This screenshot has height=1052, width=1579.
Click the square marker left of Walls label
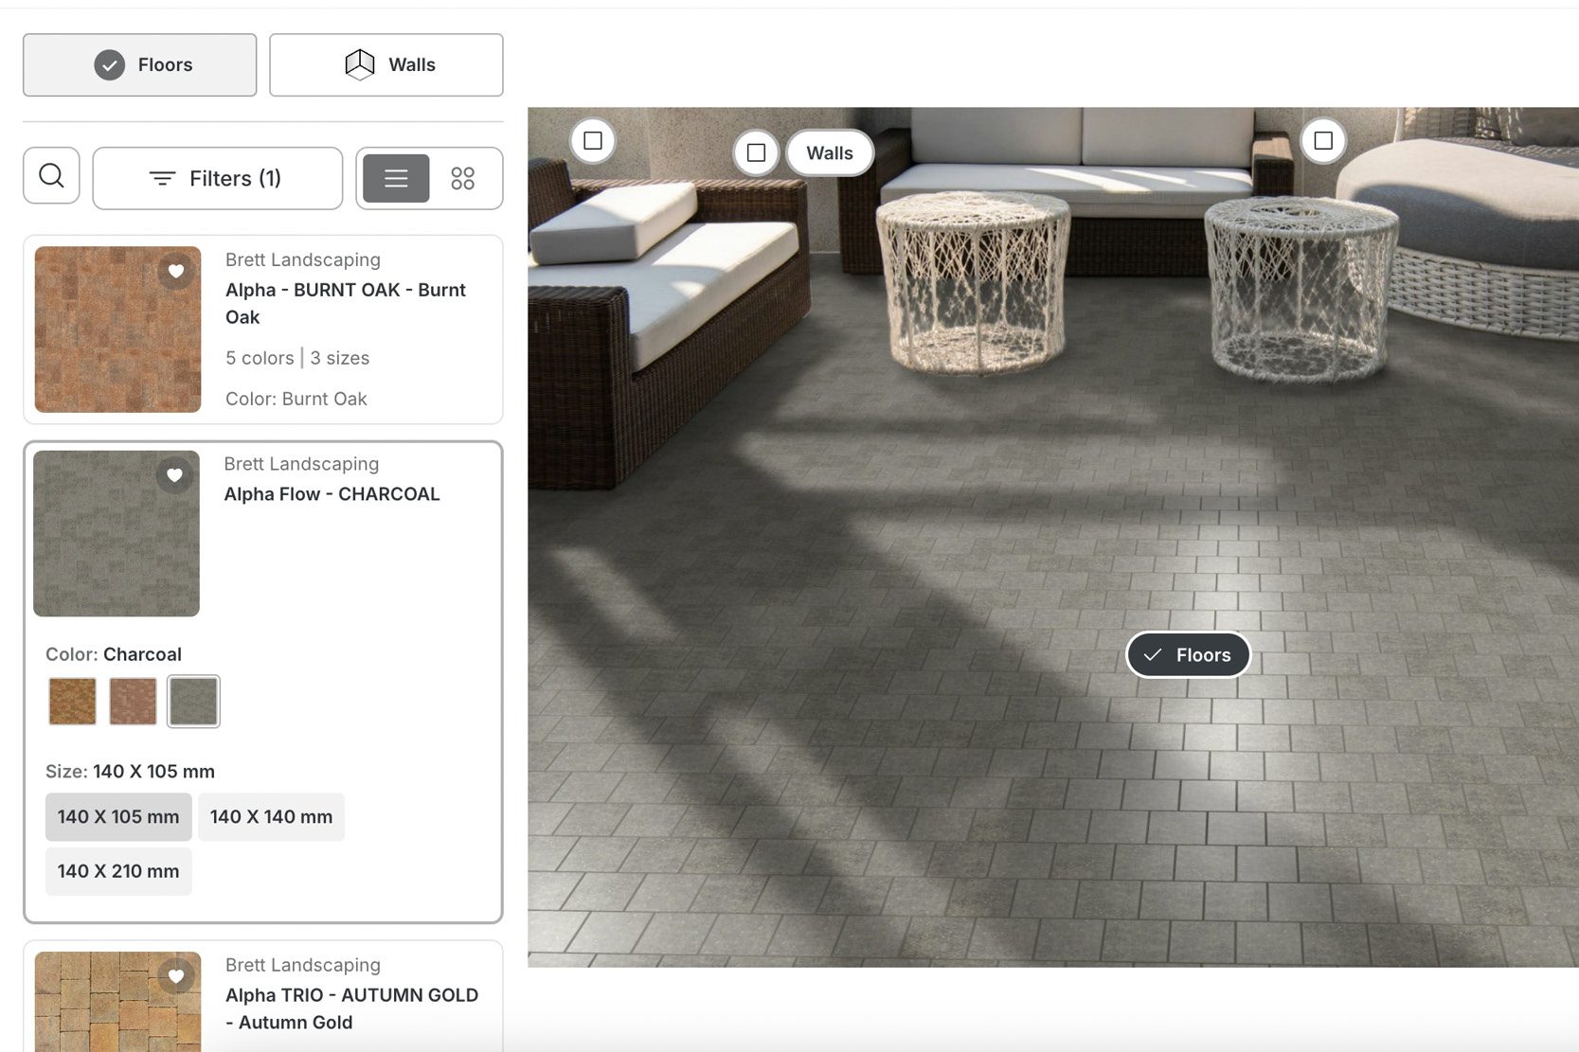(x=756, y=152)
